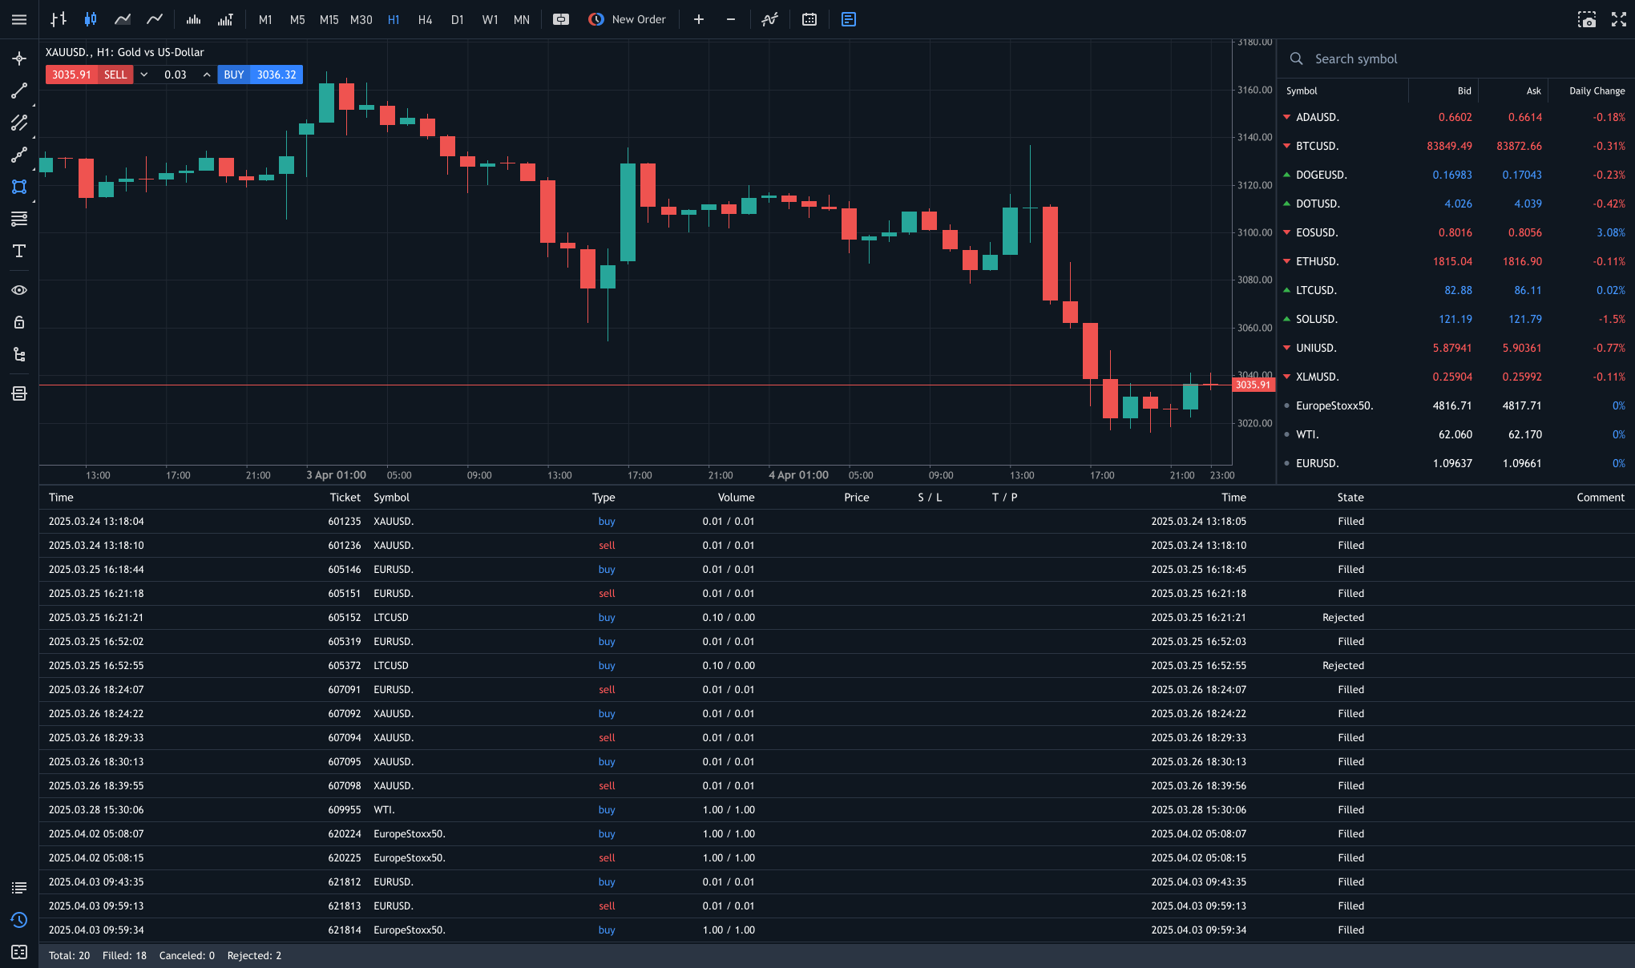The image size is (1635, 968).
Task: Select the crosshair cursor tool
Action: pos(19,58)
